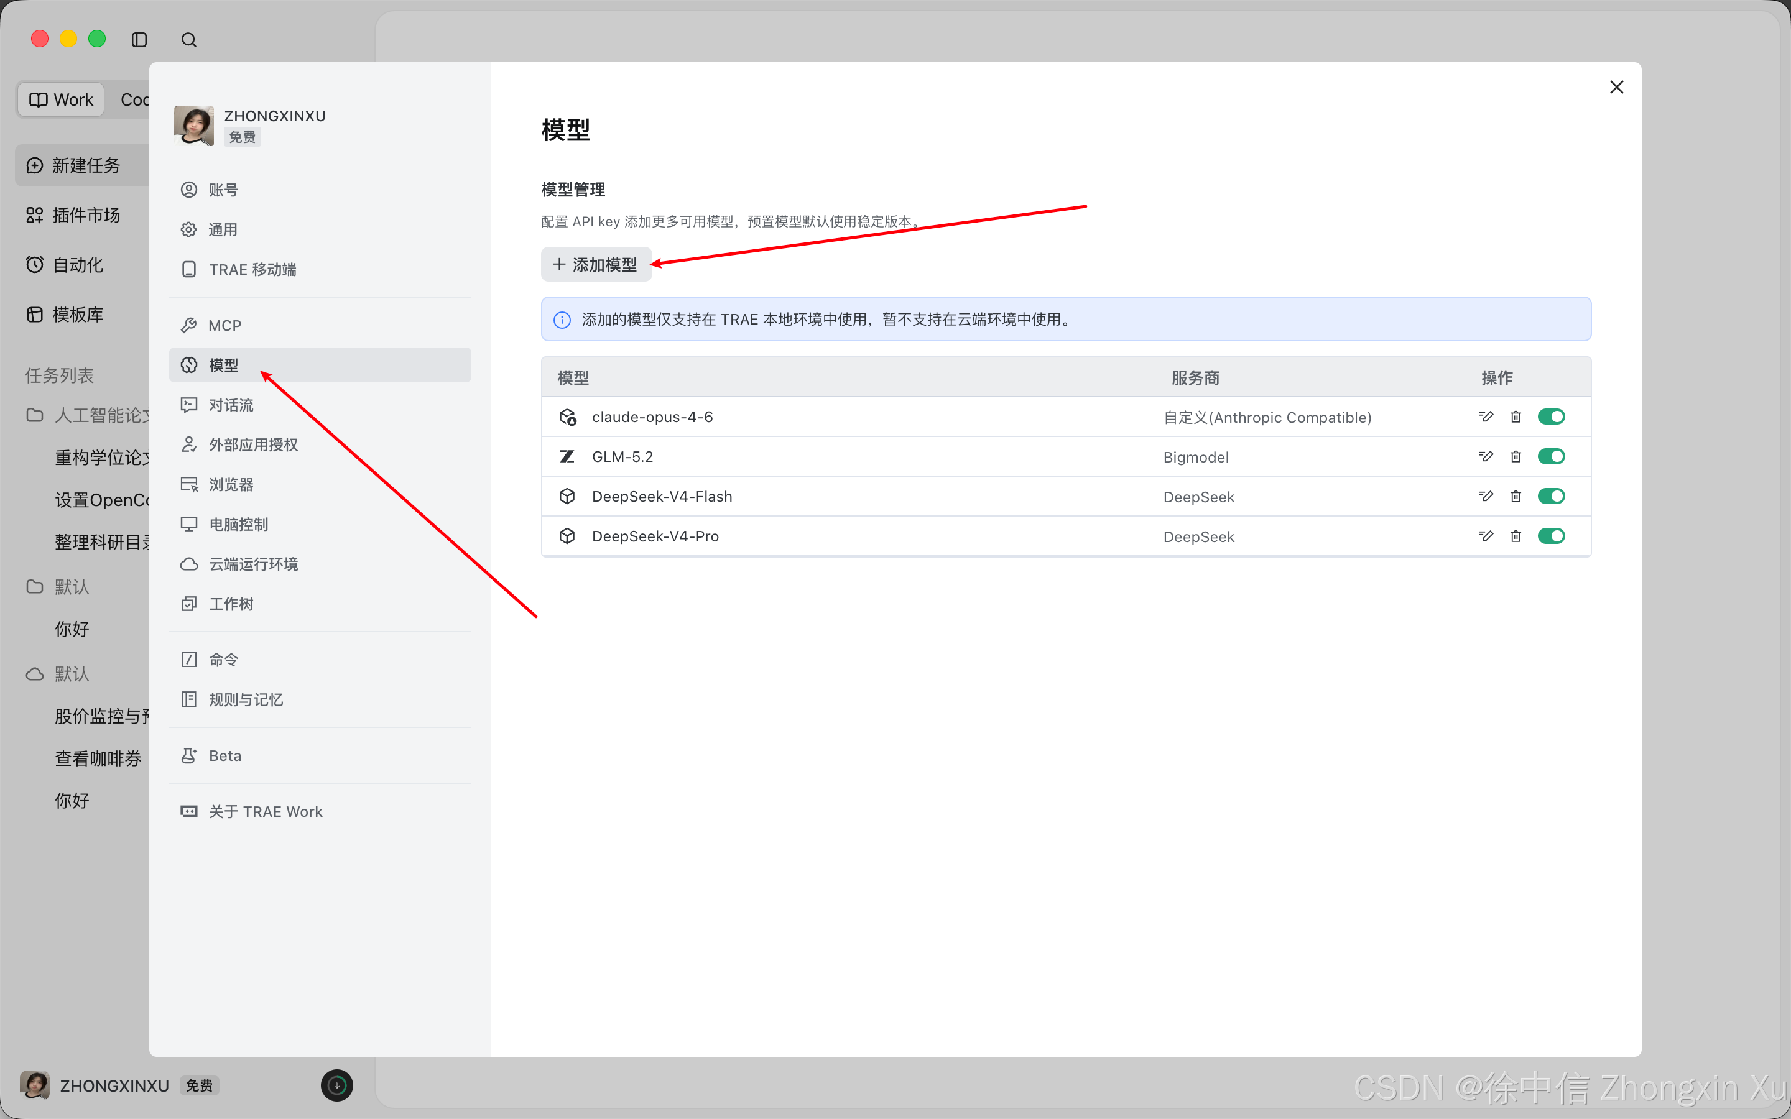This screenshot has width=1791, height=1119.
Task: Click the 模型 column header
Action: click(573, 378)
